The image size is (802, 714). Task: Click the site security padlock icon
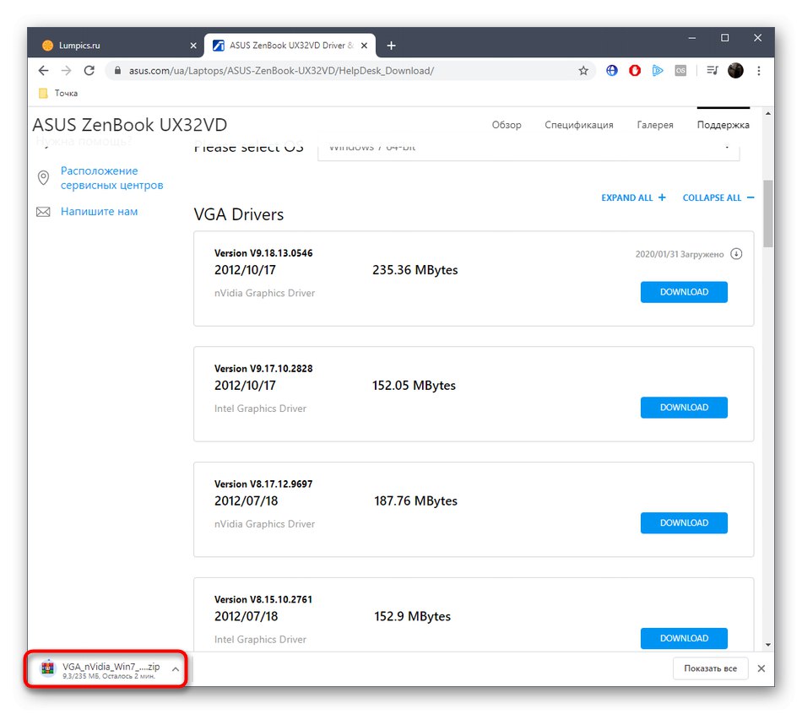pyautogui.click(x=117, y=71)
